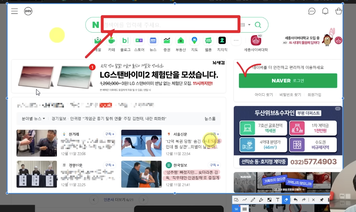Viewport: 356px width, 212px height.
Task: Open the on-screen keyboard icon in search bar
Action: 242,25
